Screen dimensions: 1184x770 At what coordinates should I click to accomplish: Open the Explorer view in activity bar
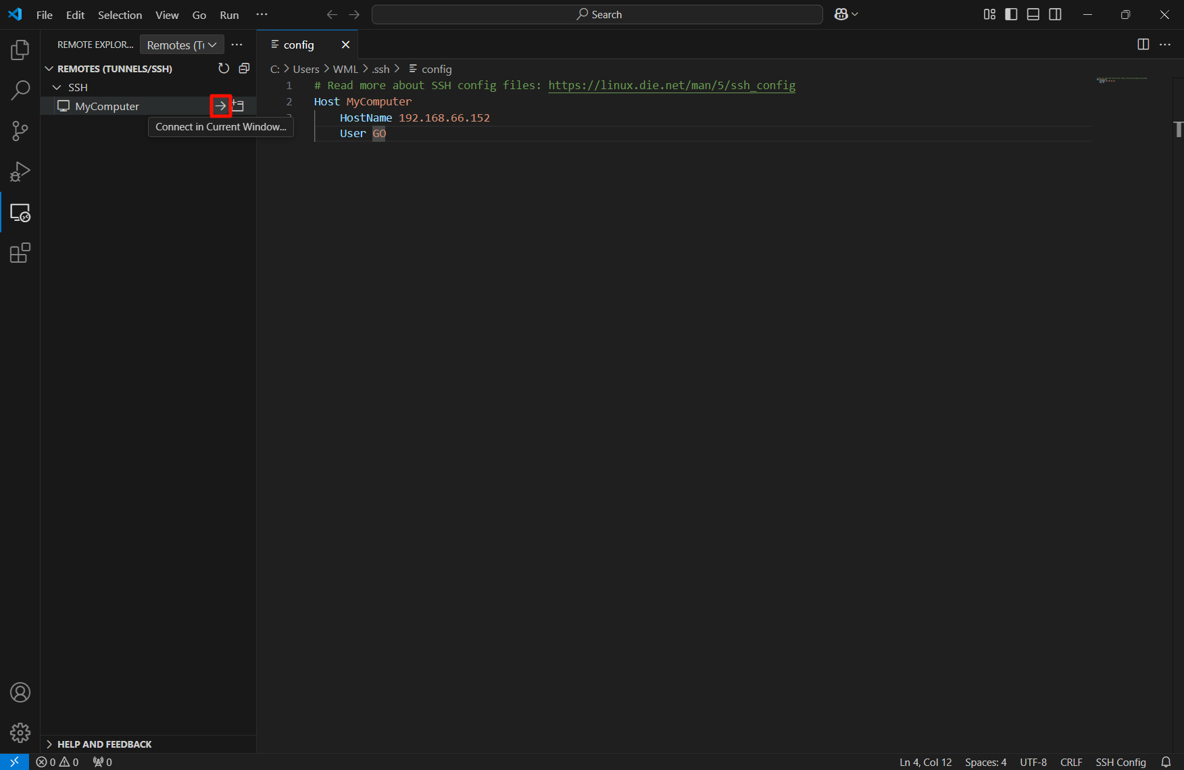tap(20, 50)
